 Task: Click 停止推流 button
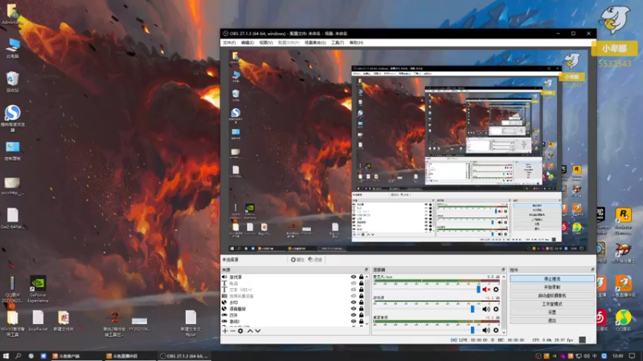tap(552, 278)
